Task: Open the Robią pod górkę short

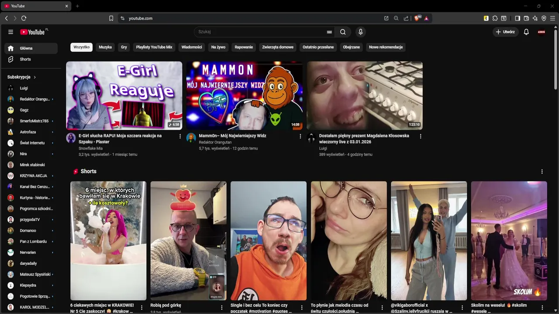Action: [189, 241]
